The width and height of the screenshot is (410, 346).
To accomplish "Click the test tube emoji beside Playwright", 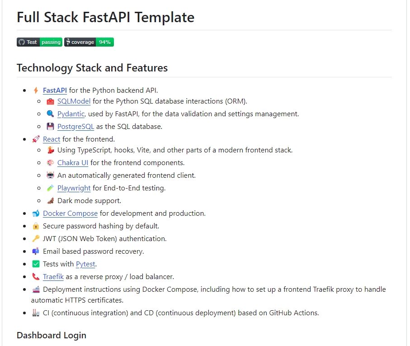I will (50, 188).
